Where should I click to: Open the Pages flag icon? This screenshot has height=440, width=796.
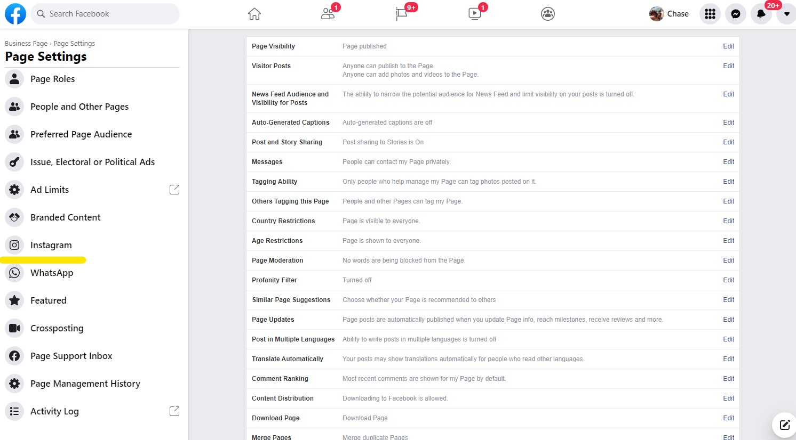pos(401,14)
